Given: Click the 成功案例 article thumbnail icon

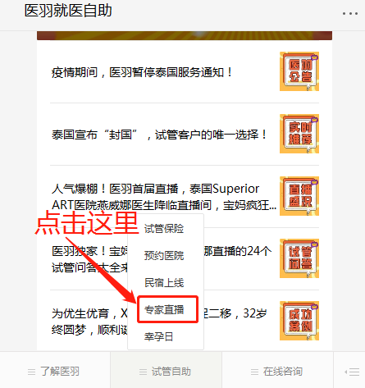Looking at the screenshot, I should [299, 321].
